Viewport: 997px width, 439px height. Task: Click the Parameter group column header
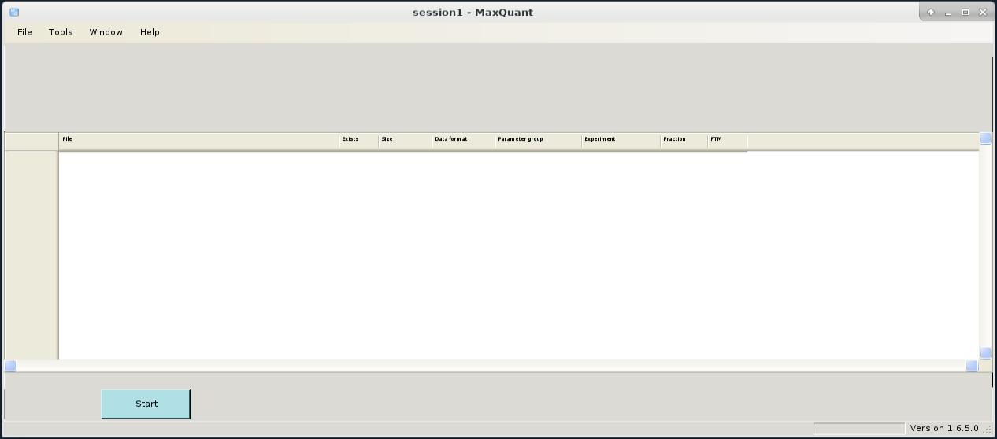point(538,140)
